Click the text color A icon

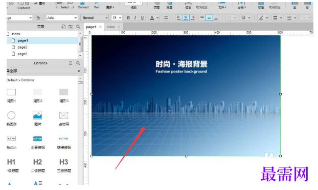(152, 18)
